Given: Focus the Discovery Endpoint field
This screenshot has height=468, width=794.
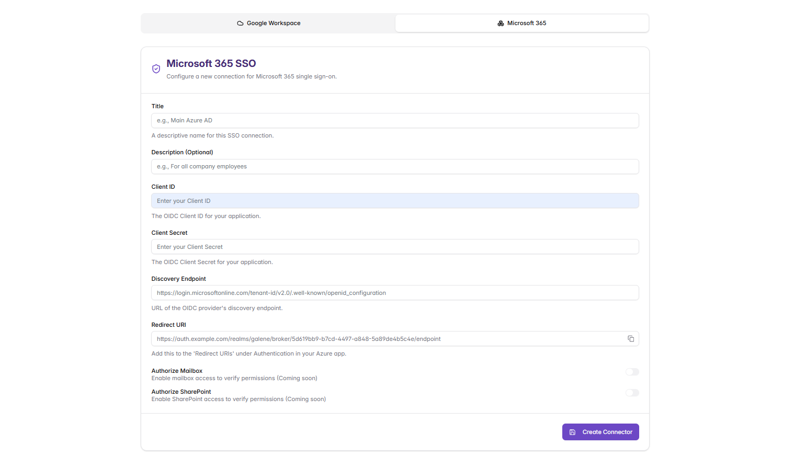Looking at the screenshot, I should tap(395, 293).
